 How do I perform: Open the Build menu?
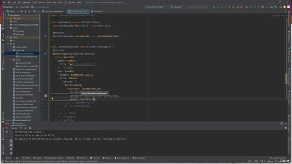(49, 2)
